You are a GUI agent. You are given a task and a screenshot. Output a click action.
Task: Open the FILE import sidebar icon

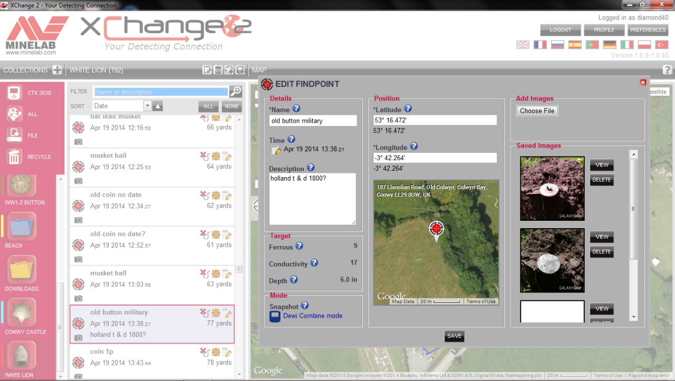pyautogui.click(x=14, y=135)
